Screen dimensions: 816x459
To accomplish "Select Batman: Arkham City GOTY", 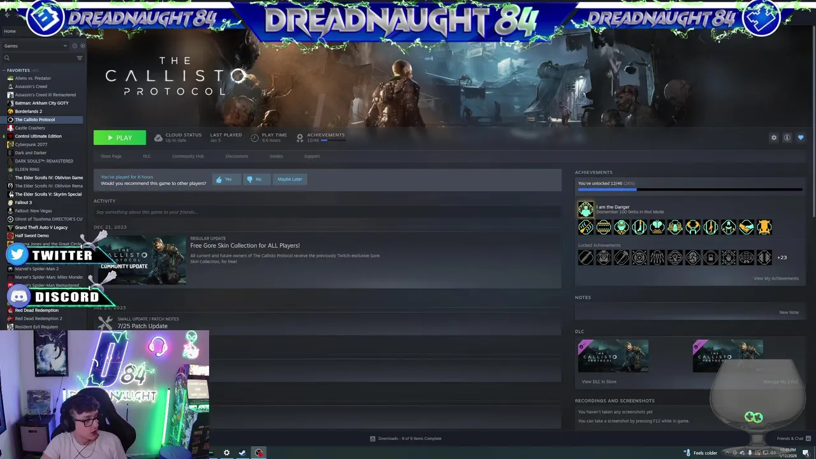I will (43, 103).
